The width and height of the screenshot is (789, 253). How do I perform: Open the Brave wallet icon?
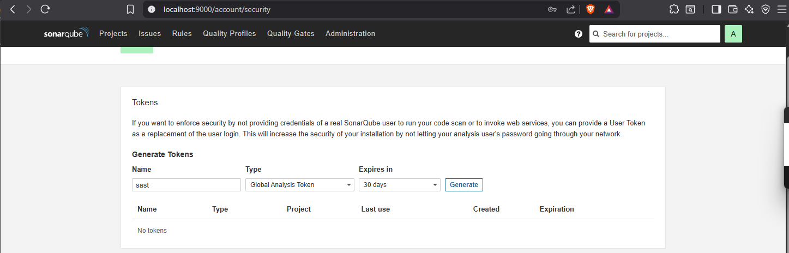point(733,9)
